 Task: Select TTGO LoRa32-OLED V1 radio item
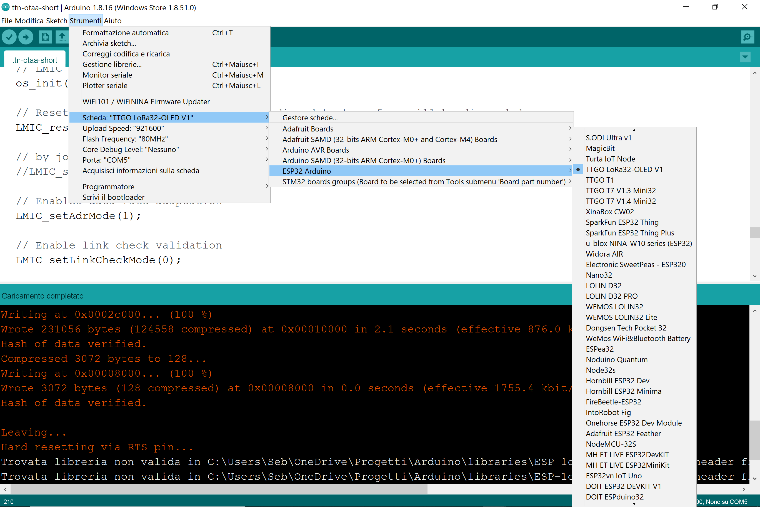(x=624, y=170)
